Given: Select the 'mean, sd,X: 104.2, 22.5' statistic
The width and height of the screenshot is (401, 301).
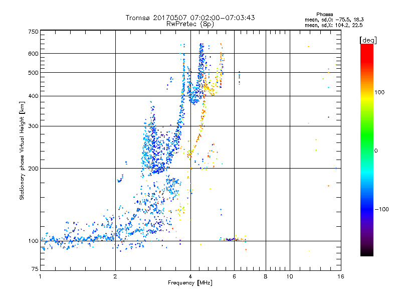Looking at the screenshot, I should coord(333,25).
